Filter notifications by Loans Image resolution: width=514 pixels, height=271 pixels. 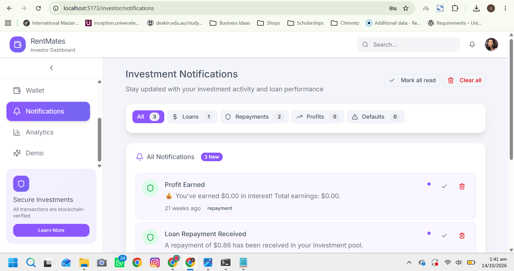point(192,117)
